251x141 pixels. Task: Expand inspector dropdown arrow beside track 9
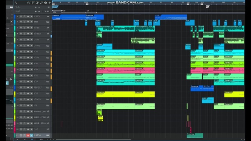12,68
